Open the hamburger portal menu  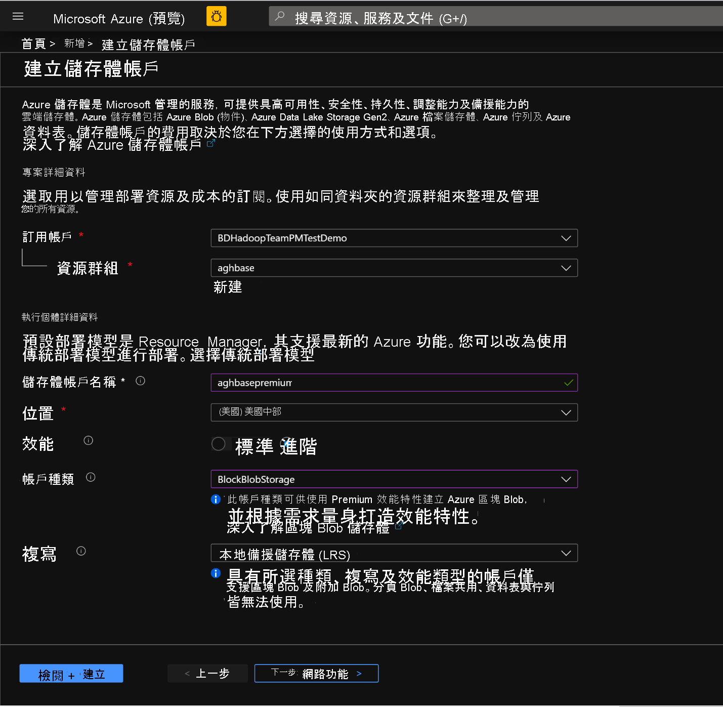[x=18, y=17]
